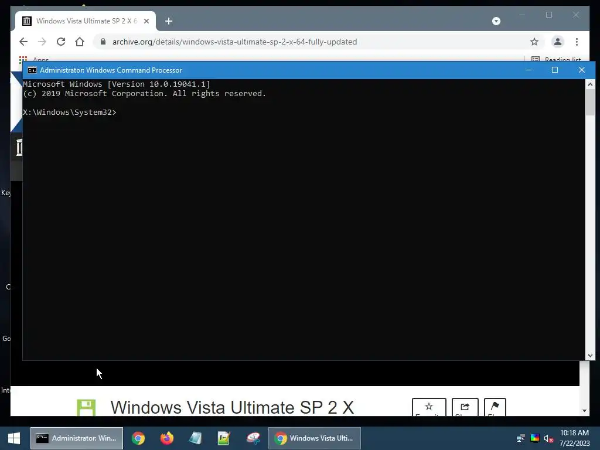Open a new Chrome tab
600x450 pixels.
(169, 21)
